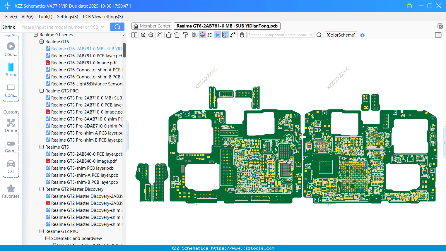Viewport: 446px width, 251px height.
Task: Click the Member Center button
Action: [152, 26]
